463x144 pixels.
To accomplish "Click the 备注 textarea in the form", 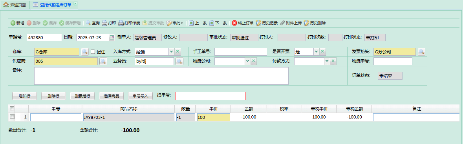I will (161, 76).
